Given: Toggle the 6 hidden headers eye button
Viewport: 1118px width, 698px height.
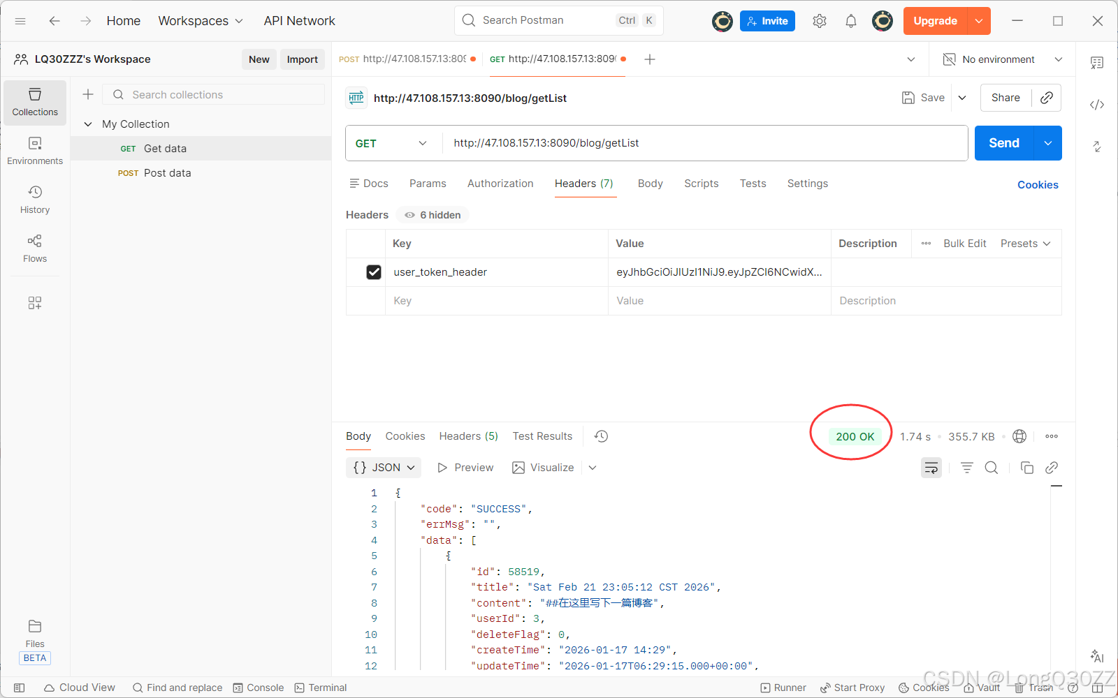Looking at the screenshot, I should coord(433,215).
